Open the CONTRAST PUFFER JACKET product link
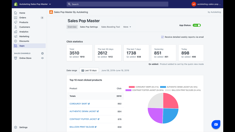Screen dimensions: 235x132 tap(83, 119)
